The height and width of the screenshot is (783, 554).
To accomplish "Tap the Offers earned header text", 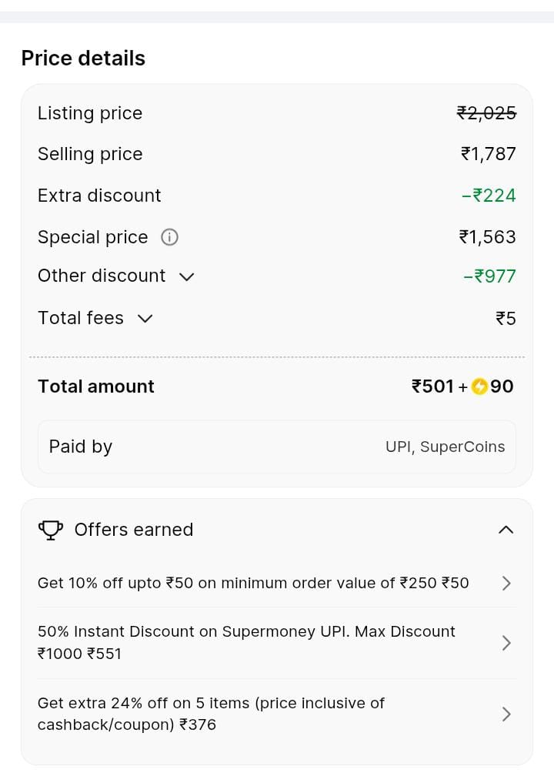I will [x=134, y=530].
